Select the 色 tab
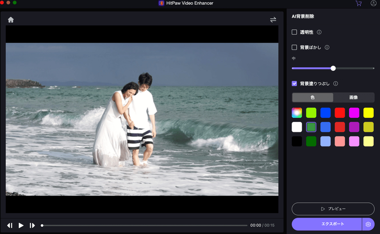The width and height of the screenshot is (380, 234). (x=313, y=97)
